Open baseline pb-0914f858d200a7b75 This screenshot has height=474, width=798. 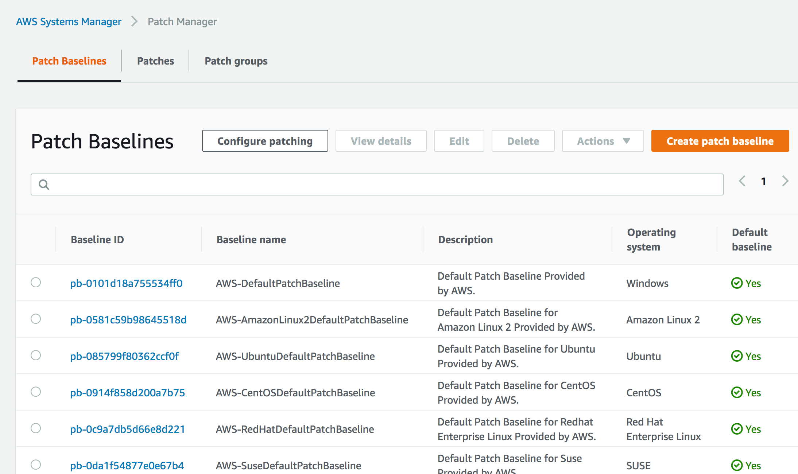tap(128, 393)
